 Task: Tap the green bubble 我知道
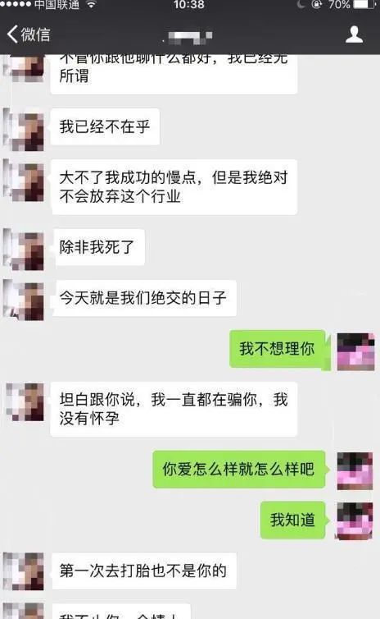(294, 520)
